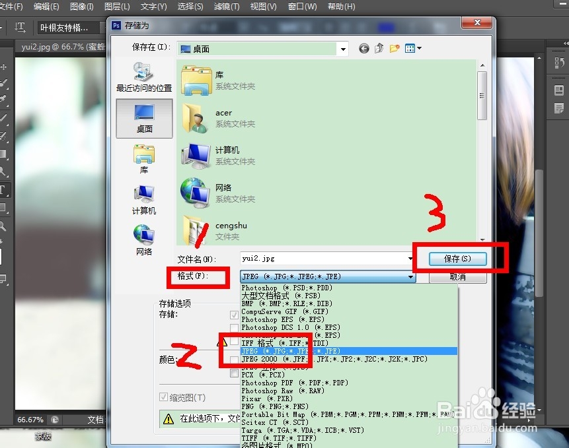The height and width of the screenshot is (448, 569).
Task: Open the 滤镜(T) menu
Action: (227, 6)
